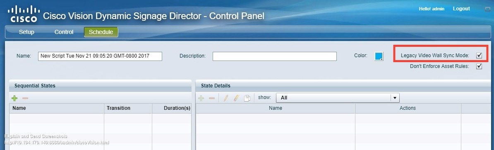Click the remove icon in State Details toolbar
Viewport: 494px width, 150px height.
(x=212, y=98)
